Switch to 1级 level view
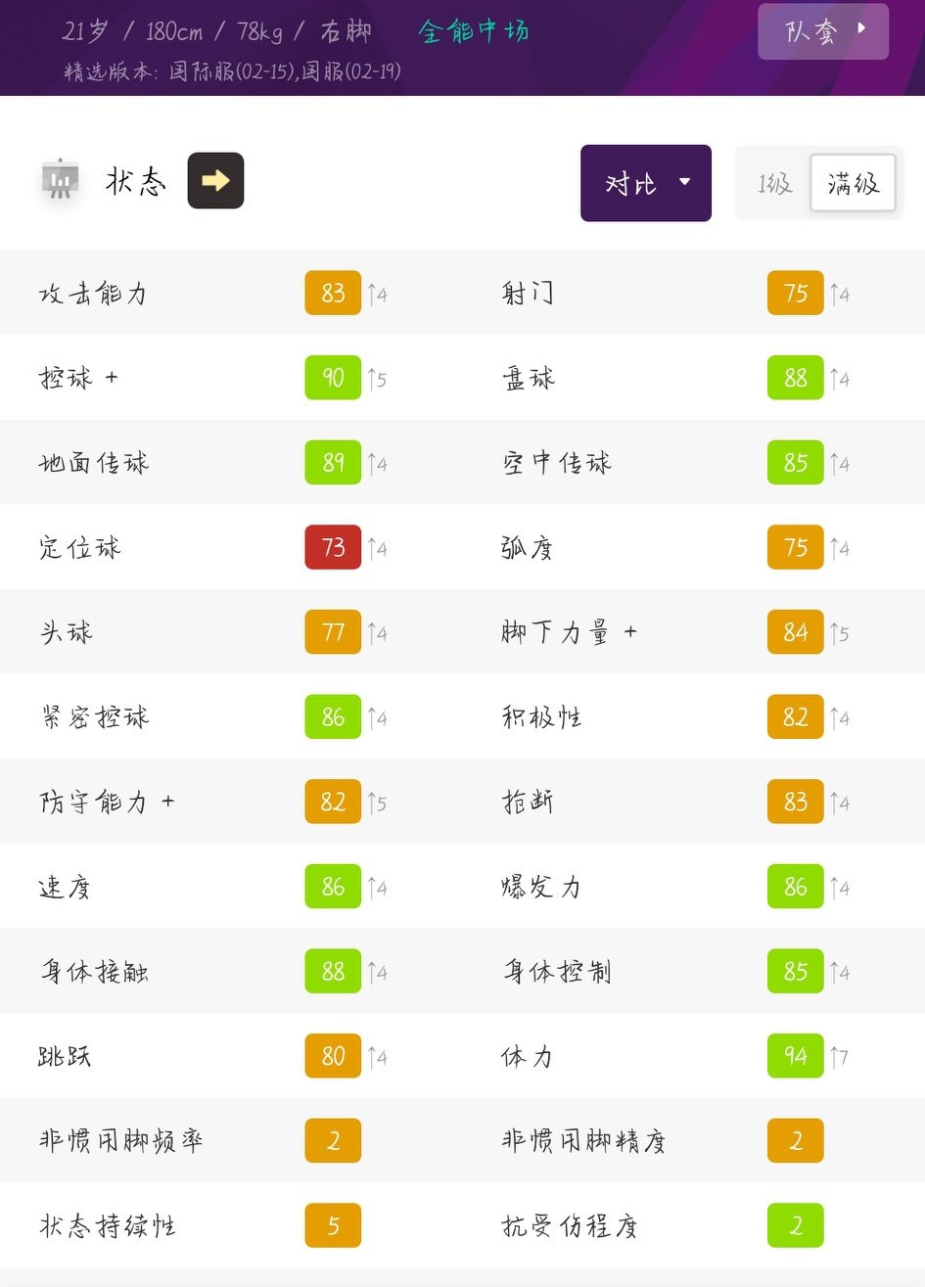This screenshot has height=1287, width=925. coord(774,183)
